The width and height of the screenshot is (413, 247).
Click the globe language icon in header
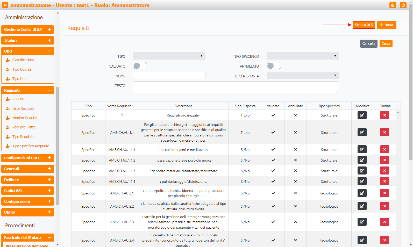pos(393,5)
